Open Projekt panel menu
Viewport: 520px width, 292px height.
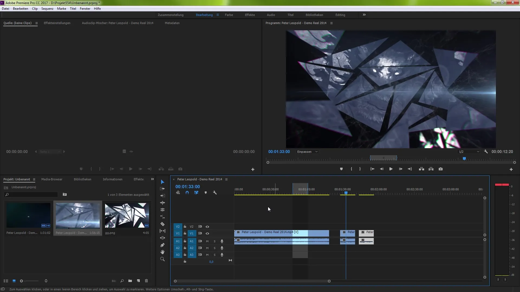tap(34, 180)
